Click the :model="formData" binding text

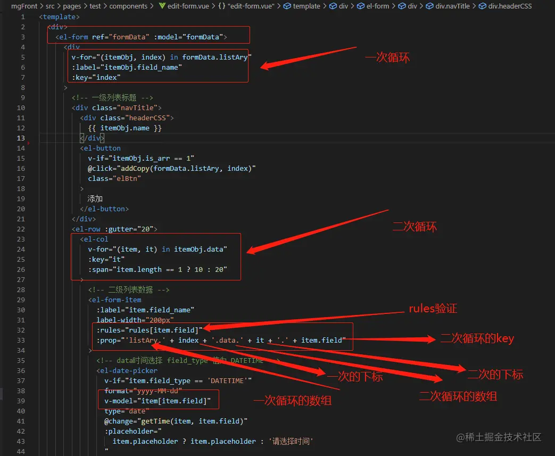click(x=188, y=37)
